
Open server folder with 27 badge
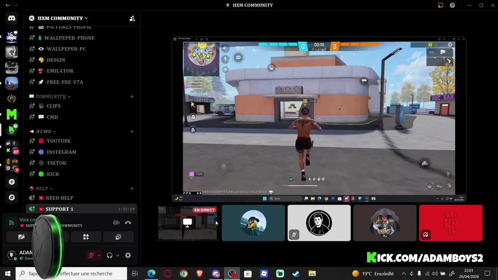pos(12,147)
